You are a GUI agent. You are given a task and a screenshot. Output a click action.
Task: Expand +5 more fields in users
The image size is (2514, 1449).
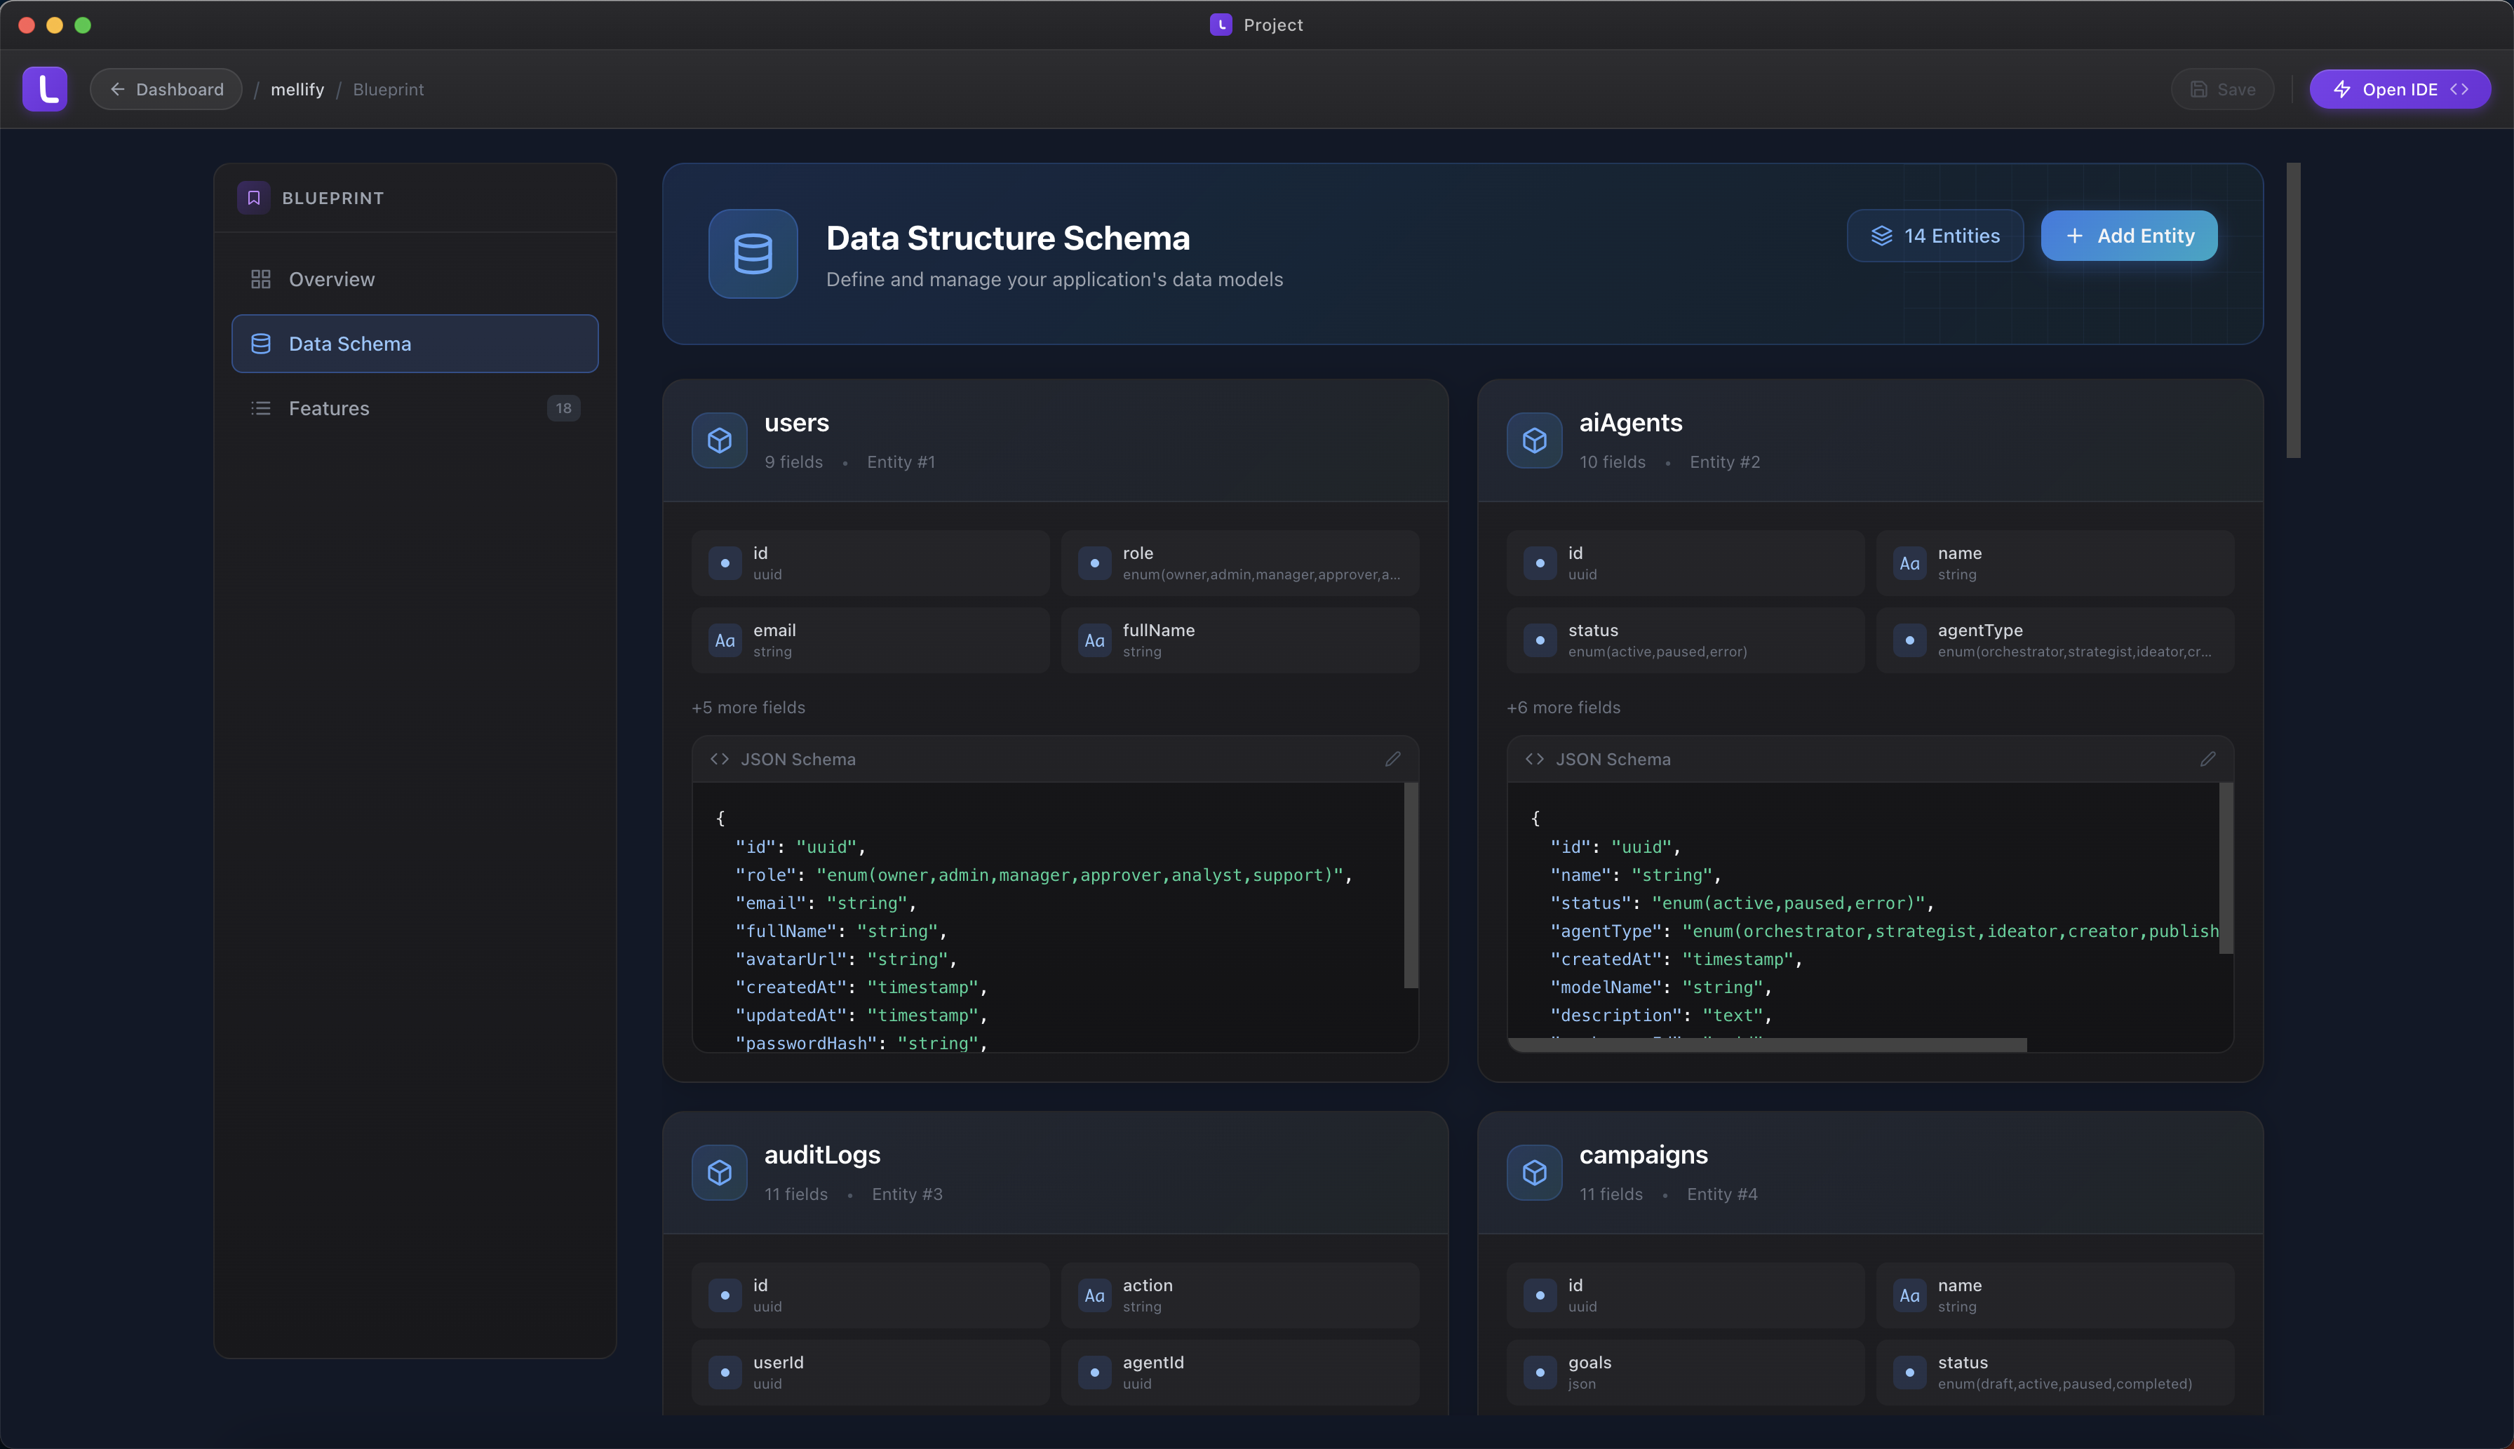click(748, 708)
